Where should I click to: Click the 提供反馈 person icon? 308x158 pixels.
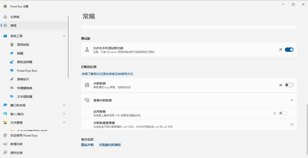point(5,153)
